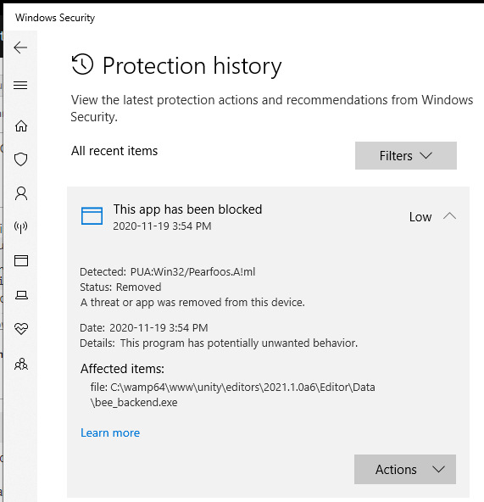This screenshot has width=484, height=502.
Task: Go back using the back arrow
Action: [20, 47]
